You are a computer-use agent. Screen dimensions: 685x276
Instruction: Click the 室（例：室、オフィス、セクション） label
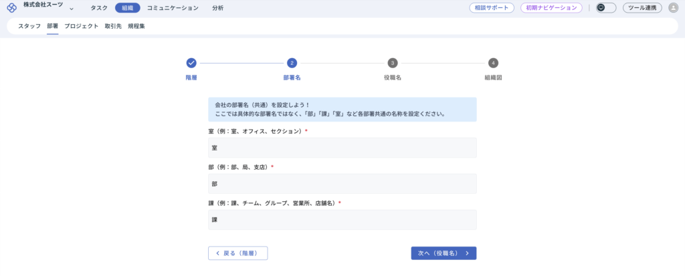coord(256,131)
